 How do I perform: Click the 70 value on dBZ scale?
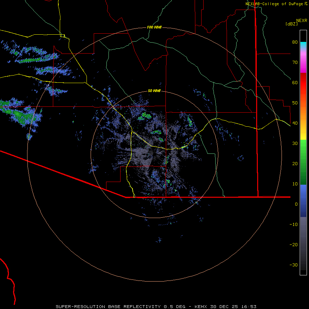click(295, 62)
